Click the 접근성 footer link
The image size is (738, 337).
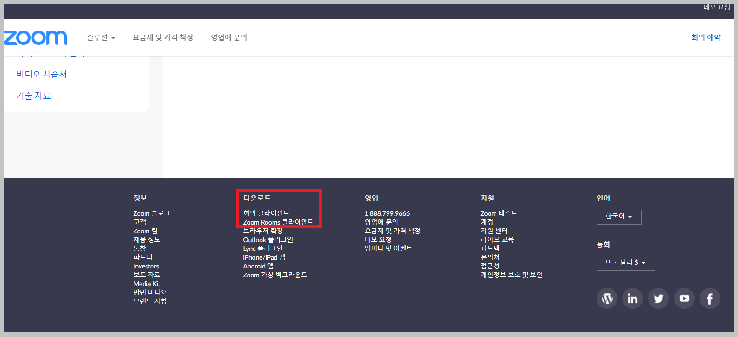(490, 266)
